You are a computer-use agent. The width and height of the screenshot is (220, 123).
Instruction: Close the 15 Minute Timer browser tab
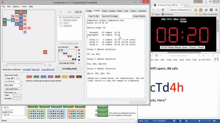[181, 5]
